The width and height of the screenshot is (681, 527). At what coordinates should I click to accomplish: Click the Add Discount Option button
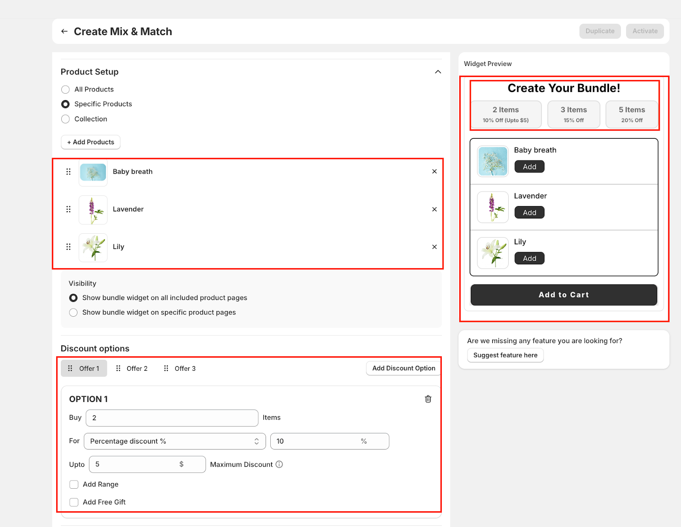click(x=403, y=368)
